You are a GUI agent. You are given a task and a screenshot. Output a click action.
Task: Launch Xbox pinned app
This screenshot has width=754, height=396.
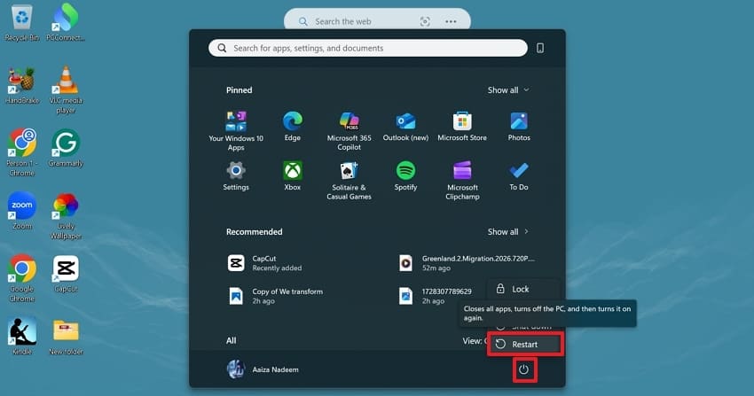(293, 176)
